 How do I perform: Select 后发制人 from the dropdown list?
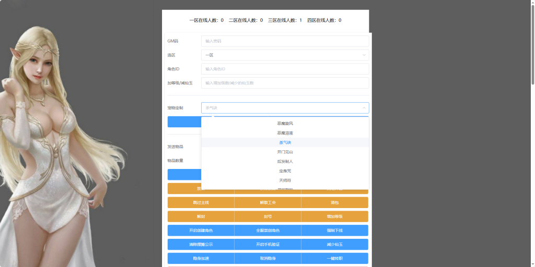[285, 162]
